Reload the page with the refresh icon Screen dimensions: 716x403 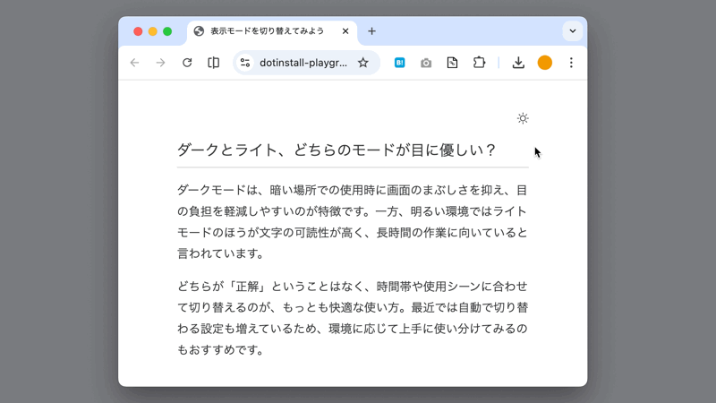tap(187, 63)
